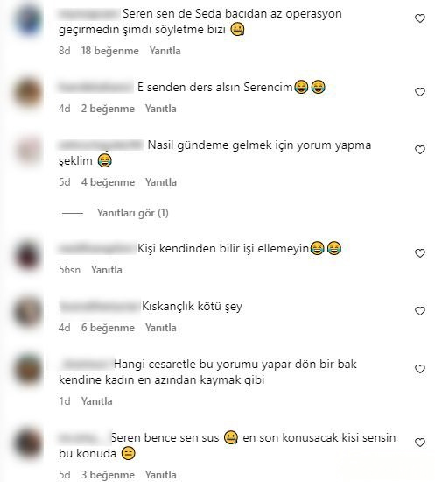Tap heart on "Nasil gündeme gelmek" comment
435x482 pixels.
point(420,150)
